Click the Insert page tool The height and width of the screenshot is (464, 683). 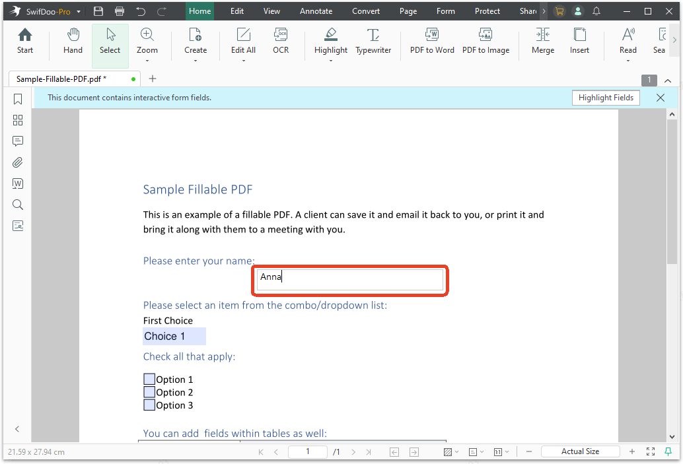click(579, 42)
